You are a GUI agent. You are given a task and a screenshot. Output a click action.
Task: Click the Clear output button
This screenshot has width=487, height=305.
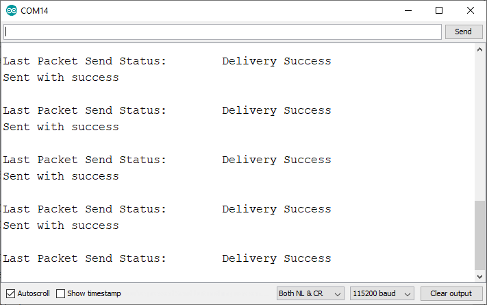pyautogui.click(x=451, y=293)
